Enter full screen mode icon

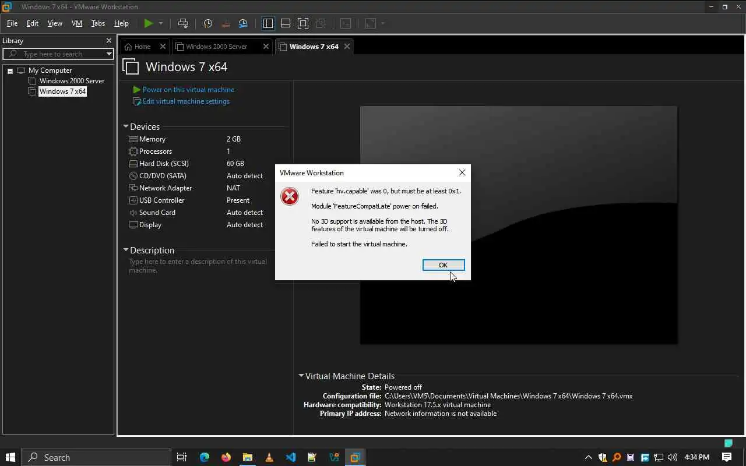point(303,23)
